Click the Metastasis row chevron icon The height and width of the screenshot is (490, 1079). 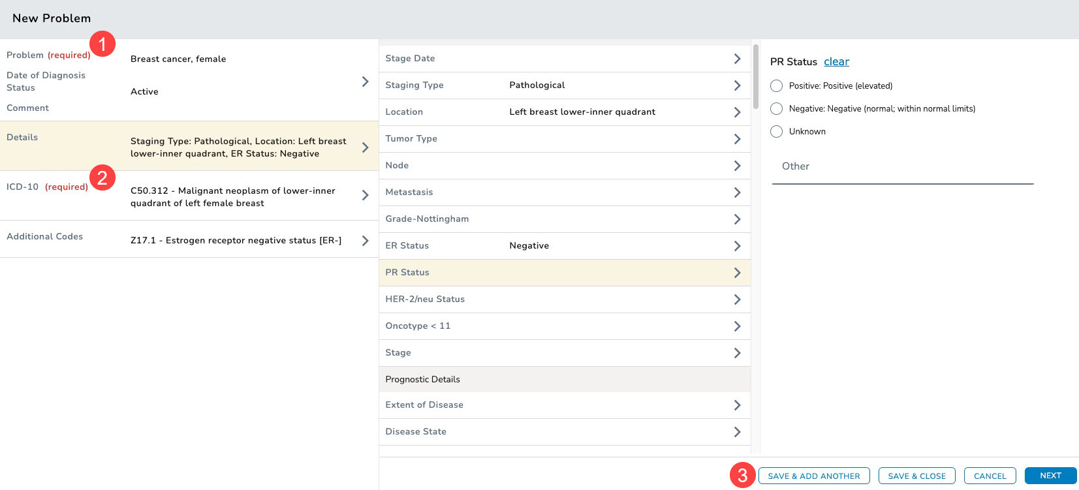pyautogui.click(x=737, y=192)
